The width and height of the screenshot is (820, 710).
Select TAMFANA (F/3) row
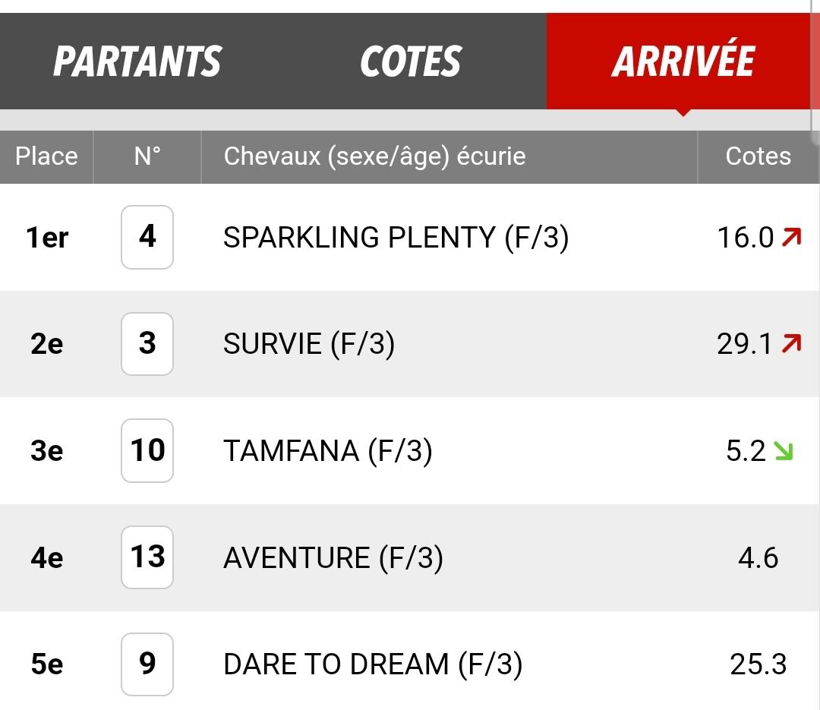click(410, 450)
